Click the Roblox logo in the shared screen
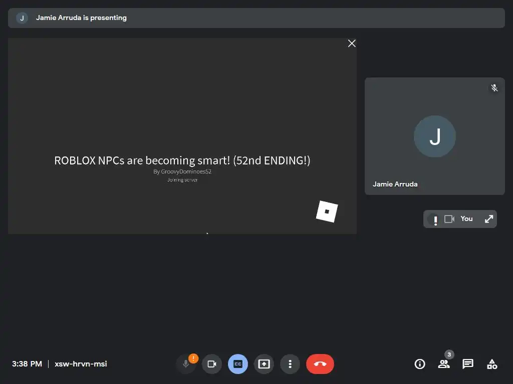Viewport: 513px width, 384px height. coord(327,211)
